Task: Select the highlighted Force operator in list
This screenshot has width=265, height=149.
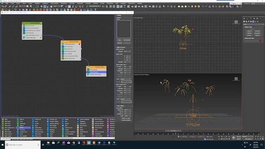Action: pyautogui.click(x=23, y=128)
